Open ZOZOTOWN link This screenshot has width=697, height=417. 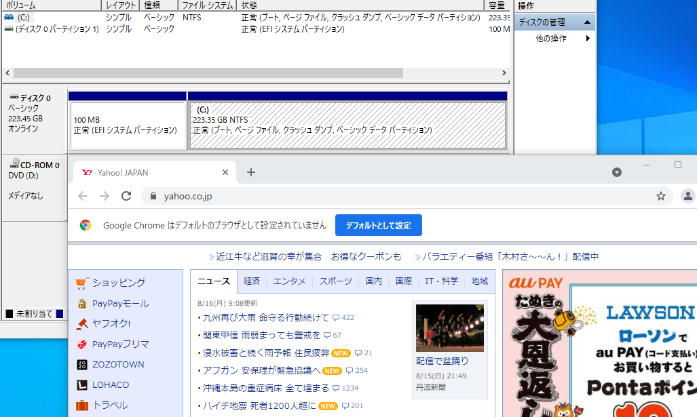coord(118,364)
